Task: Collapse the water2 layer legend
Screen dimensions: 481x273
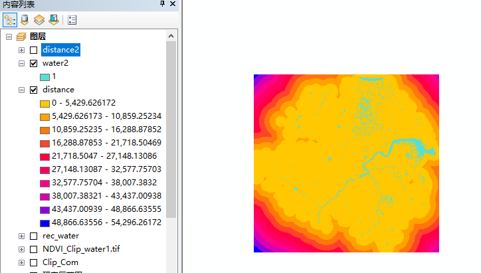Action: pyautogui.click(x=21, y=64)
